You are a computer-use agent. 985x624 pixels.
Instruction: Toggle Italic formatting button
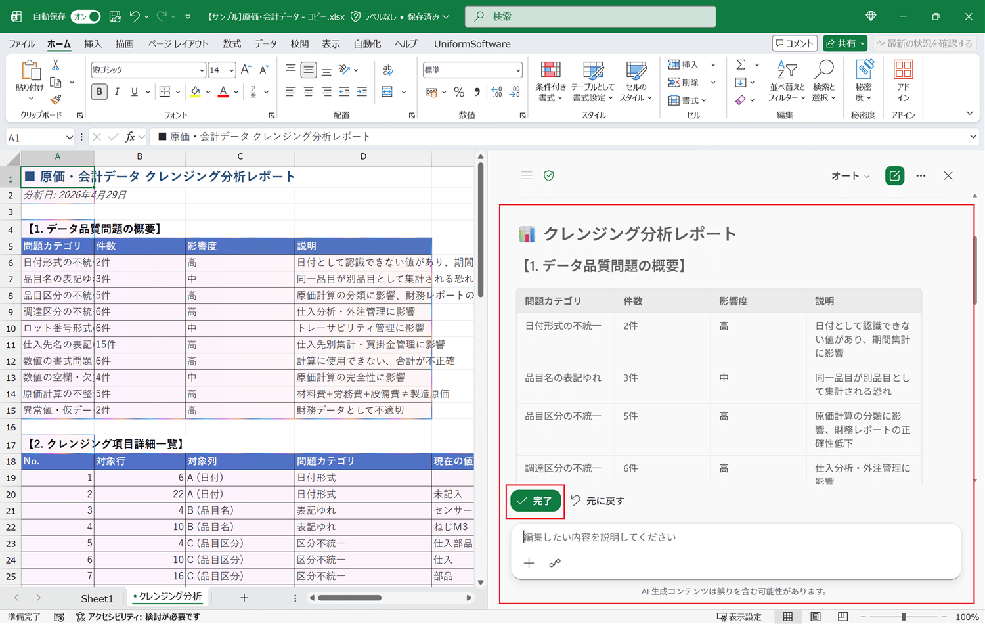pyautogui.click(x=117, y=92)
